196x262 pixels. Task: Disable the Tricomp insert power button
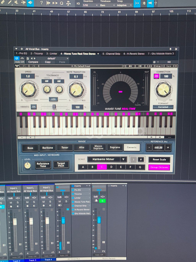tap(73, 194)
